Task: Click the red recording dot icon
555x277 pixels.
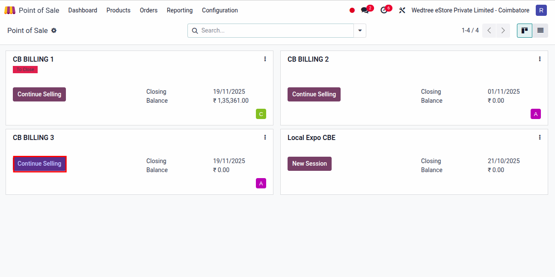Action: [352, 10]
